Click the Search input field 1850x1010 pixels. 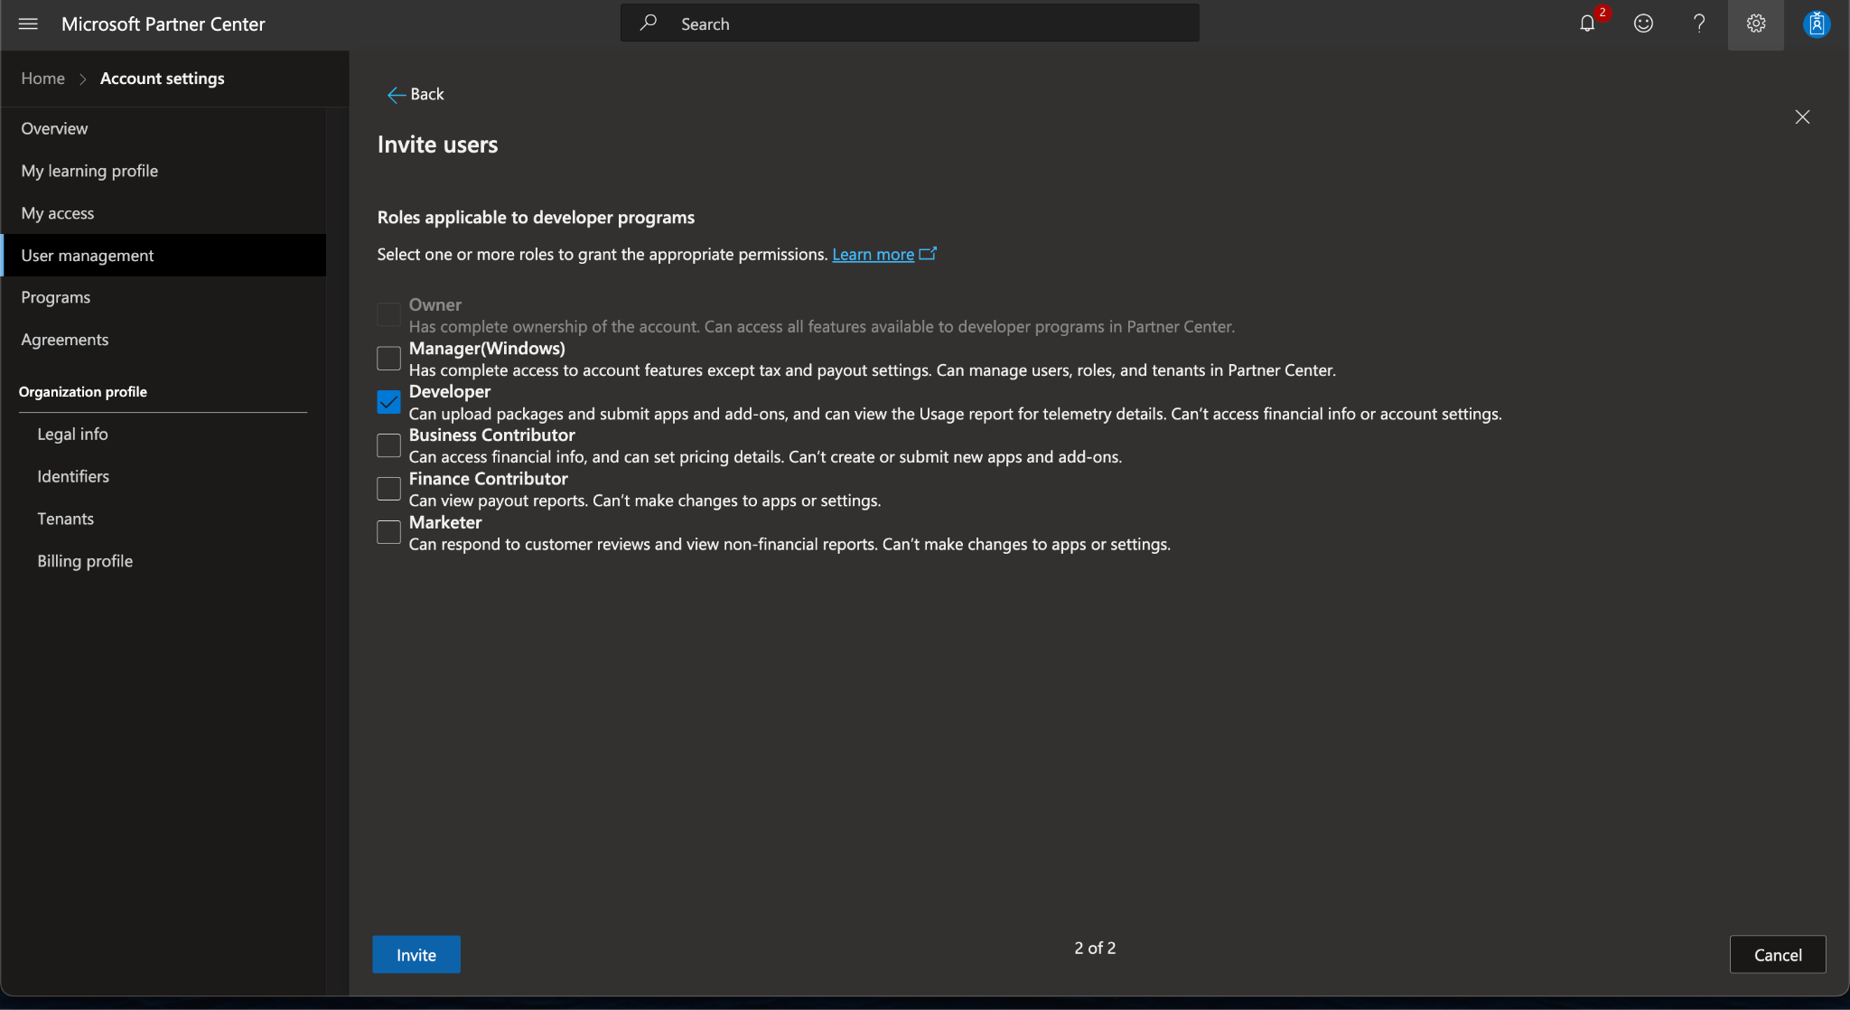point(910,23)
